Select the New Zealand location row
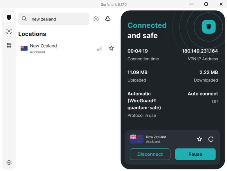The height and width of the screenshot is (171, 227). point(67,49)
